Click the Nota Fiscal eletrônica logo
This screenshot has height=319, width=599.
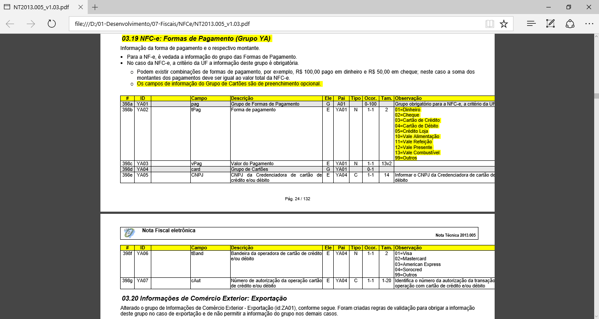coord(129,233)
